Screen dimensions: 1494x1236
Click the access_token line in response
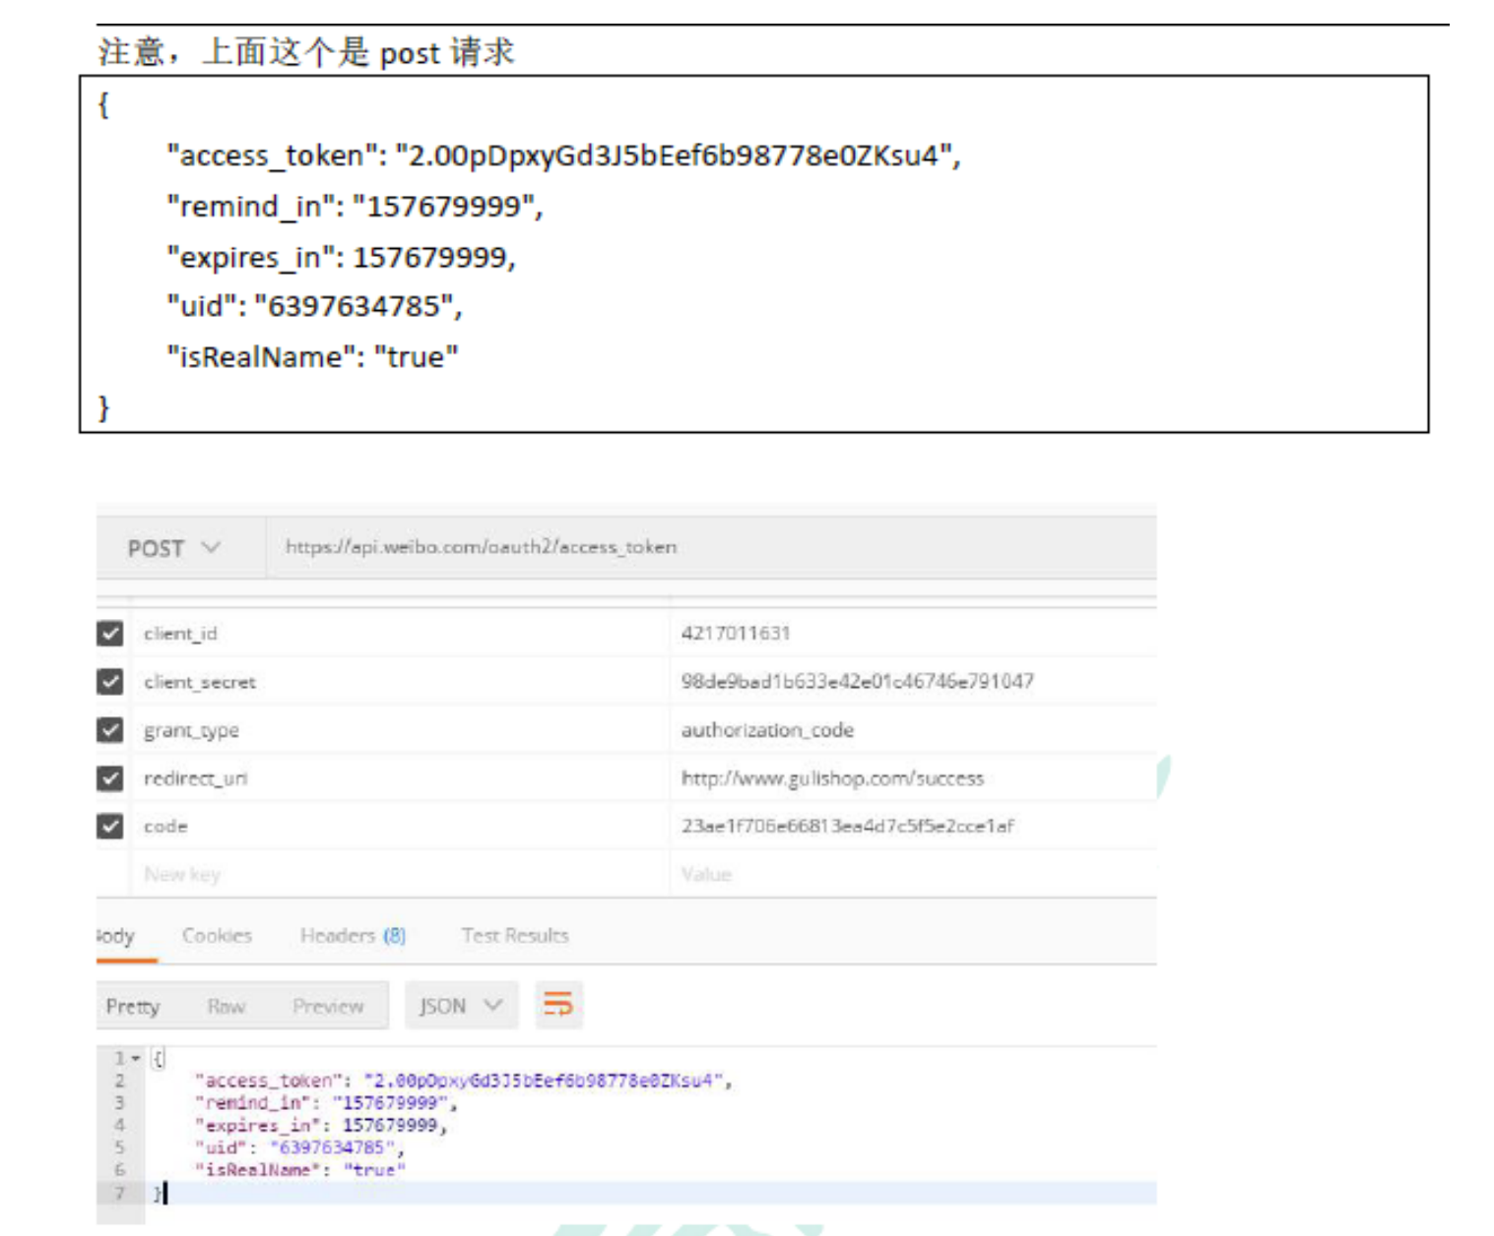click(464, 1081)
